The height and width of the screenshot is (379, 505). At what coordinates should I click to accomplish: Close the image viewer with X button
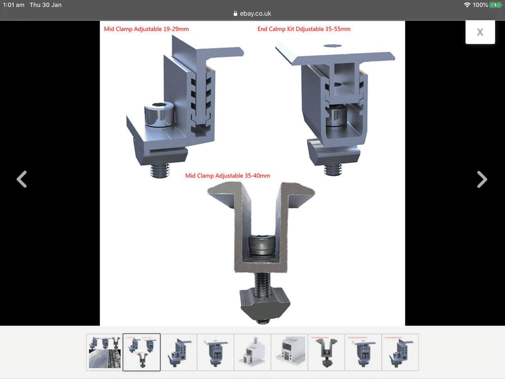[480, 32]
